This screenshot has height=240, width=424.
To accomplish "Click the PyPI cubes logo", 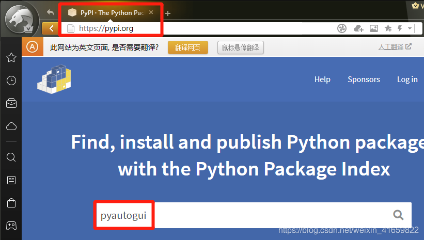I will 54,79.
